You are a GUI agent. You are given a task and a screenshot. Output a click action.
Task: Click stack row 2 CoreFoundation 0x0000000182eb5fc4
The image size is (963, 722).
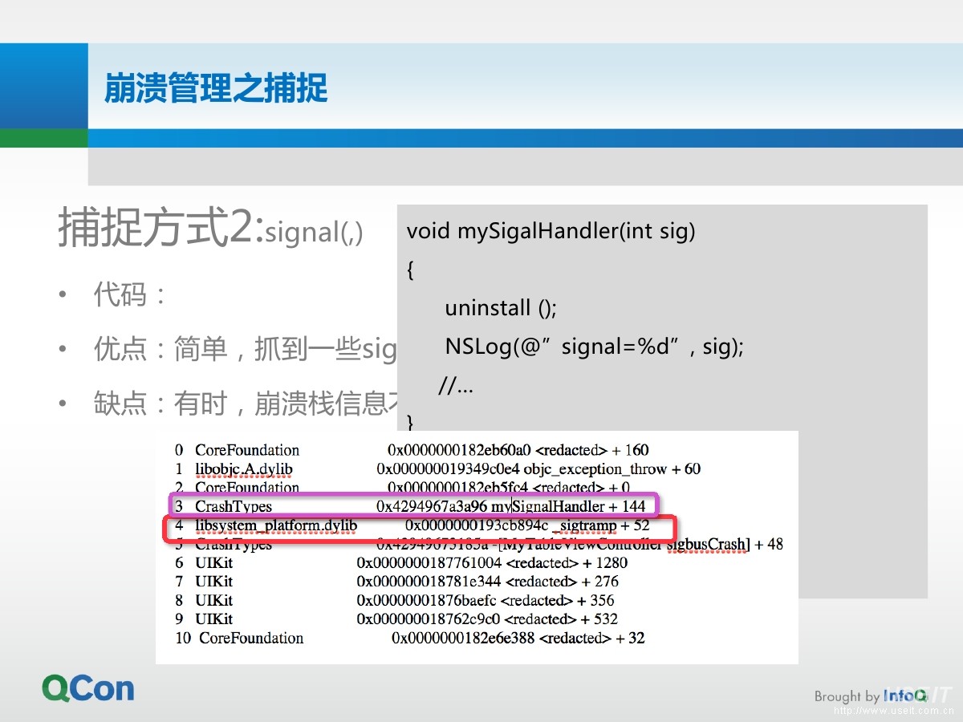(x=402, y=486)
